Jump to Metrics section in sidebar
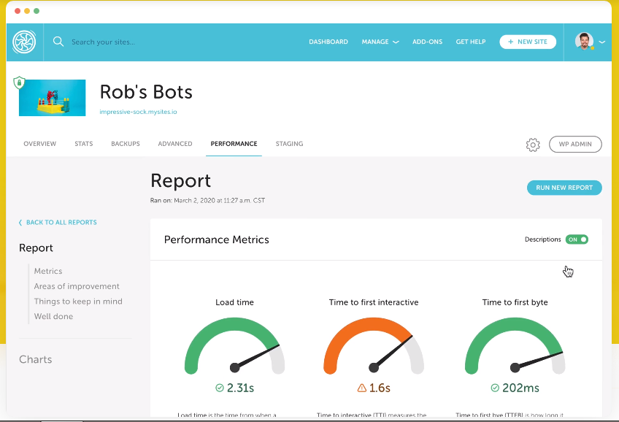Viewport: 619px width, 422px height. [x=48, y=271]
